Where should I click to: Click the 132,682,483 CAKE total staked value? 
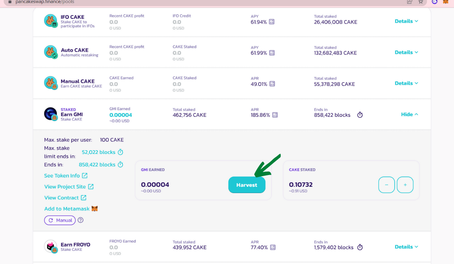click(336, 53)
